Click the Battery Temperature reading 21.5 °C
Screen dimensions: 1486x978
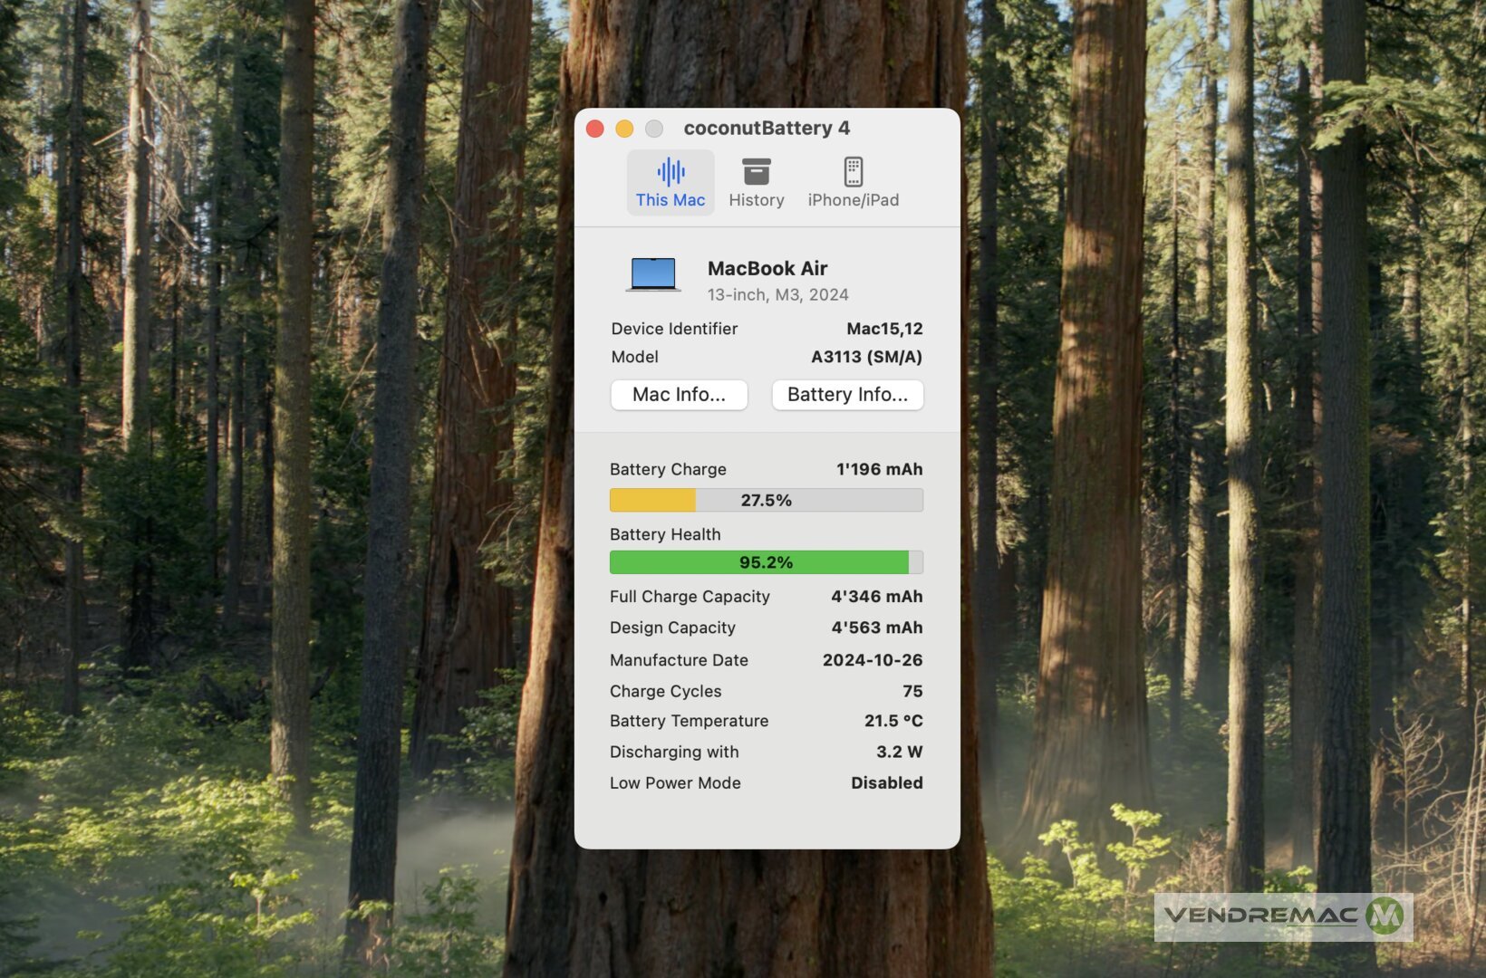pyautogui.click(x=893, y=721)
